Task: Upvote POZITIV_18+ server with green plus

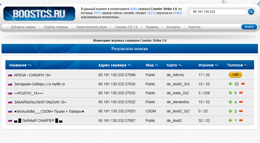Action: click(x=230, y=93)
